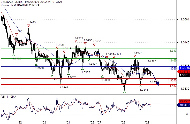Click the blue horizontal pivot line at 1.3385
This screenshot has width=190, height=124.
[89, 67]
